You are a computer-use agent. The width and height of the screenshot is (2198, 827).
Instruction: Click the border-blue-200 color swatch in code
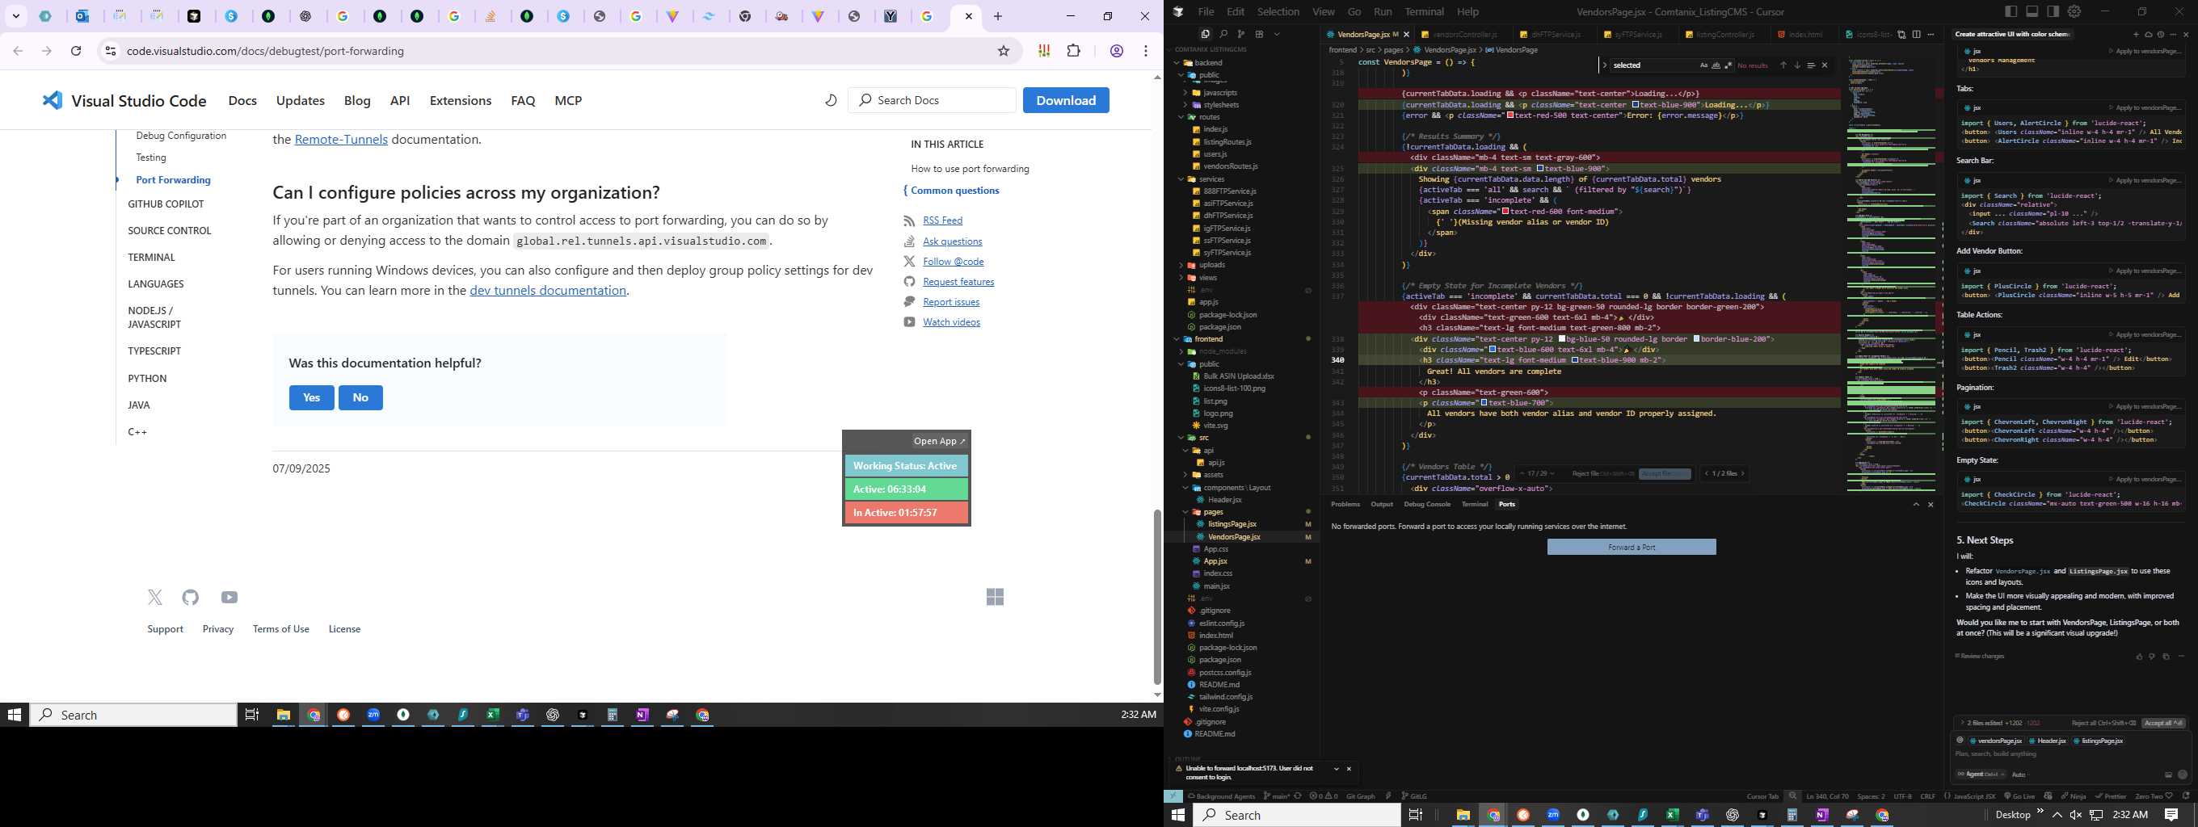point(1696,339)
